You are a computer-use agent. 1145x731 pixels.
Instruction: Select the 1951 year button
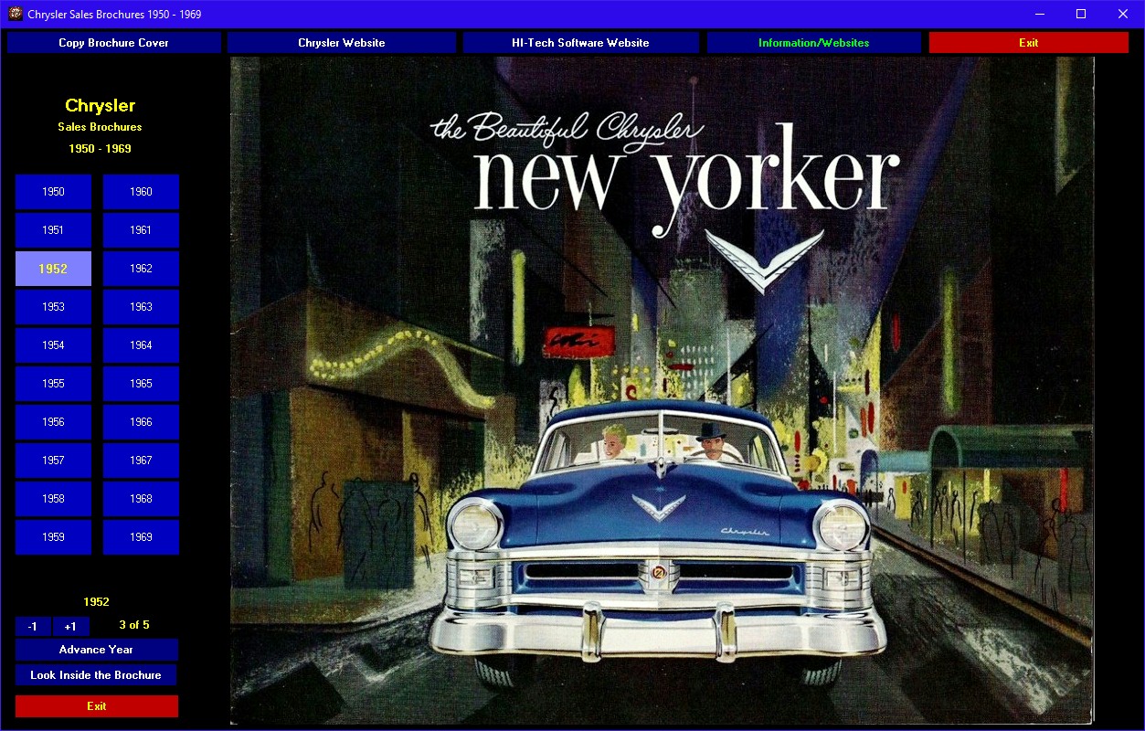[53, 230]
